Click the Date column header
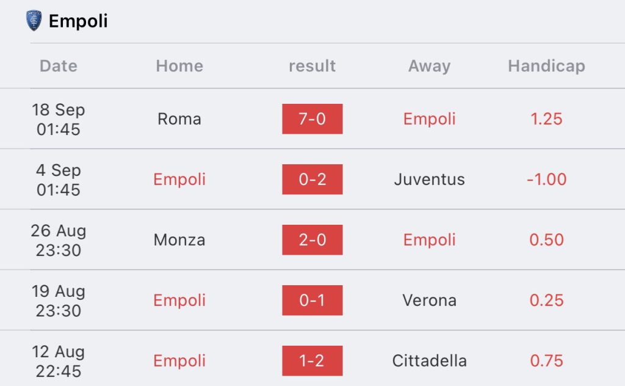The height and width of the screenshot is (386, 625). click(59, 66)
